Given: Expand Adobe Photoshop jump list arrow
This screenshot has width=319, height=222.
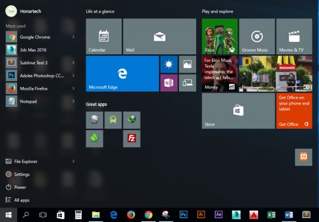Looking at the screenshot, I should click(73, 76).
